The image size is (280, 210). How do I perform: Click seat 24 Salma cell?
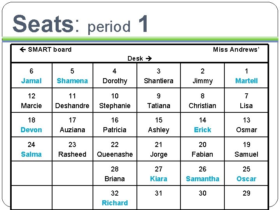31,149
